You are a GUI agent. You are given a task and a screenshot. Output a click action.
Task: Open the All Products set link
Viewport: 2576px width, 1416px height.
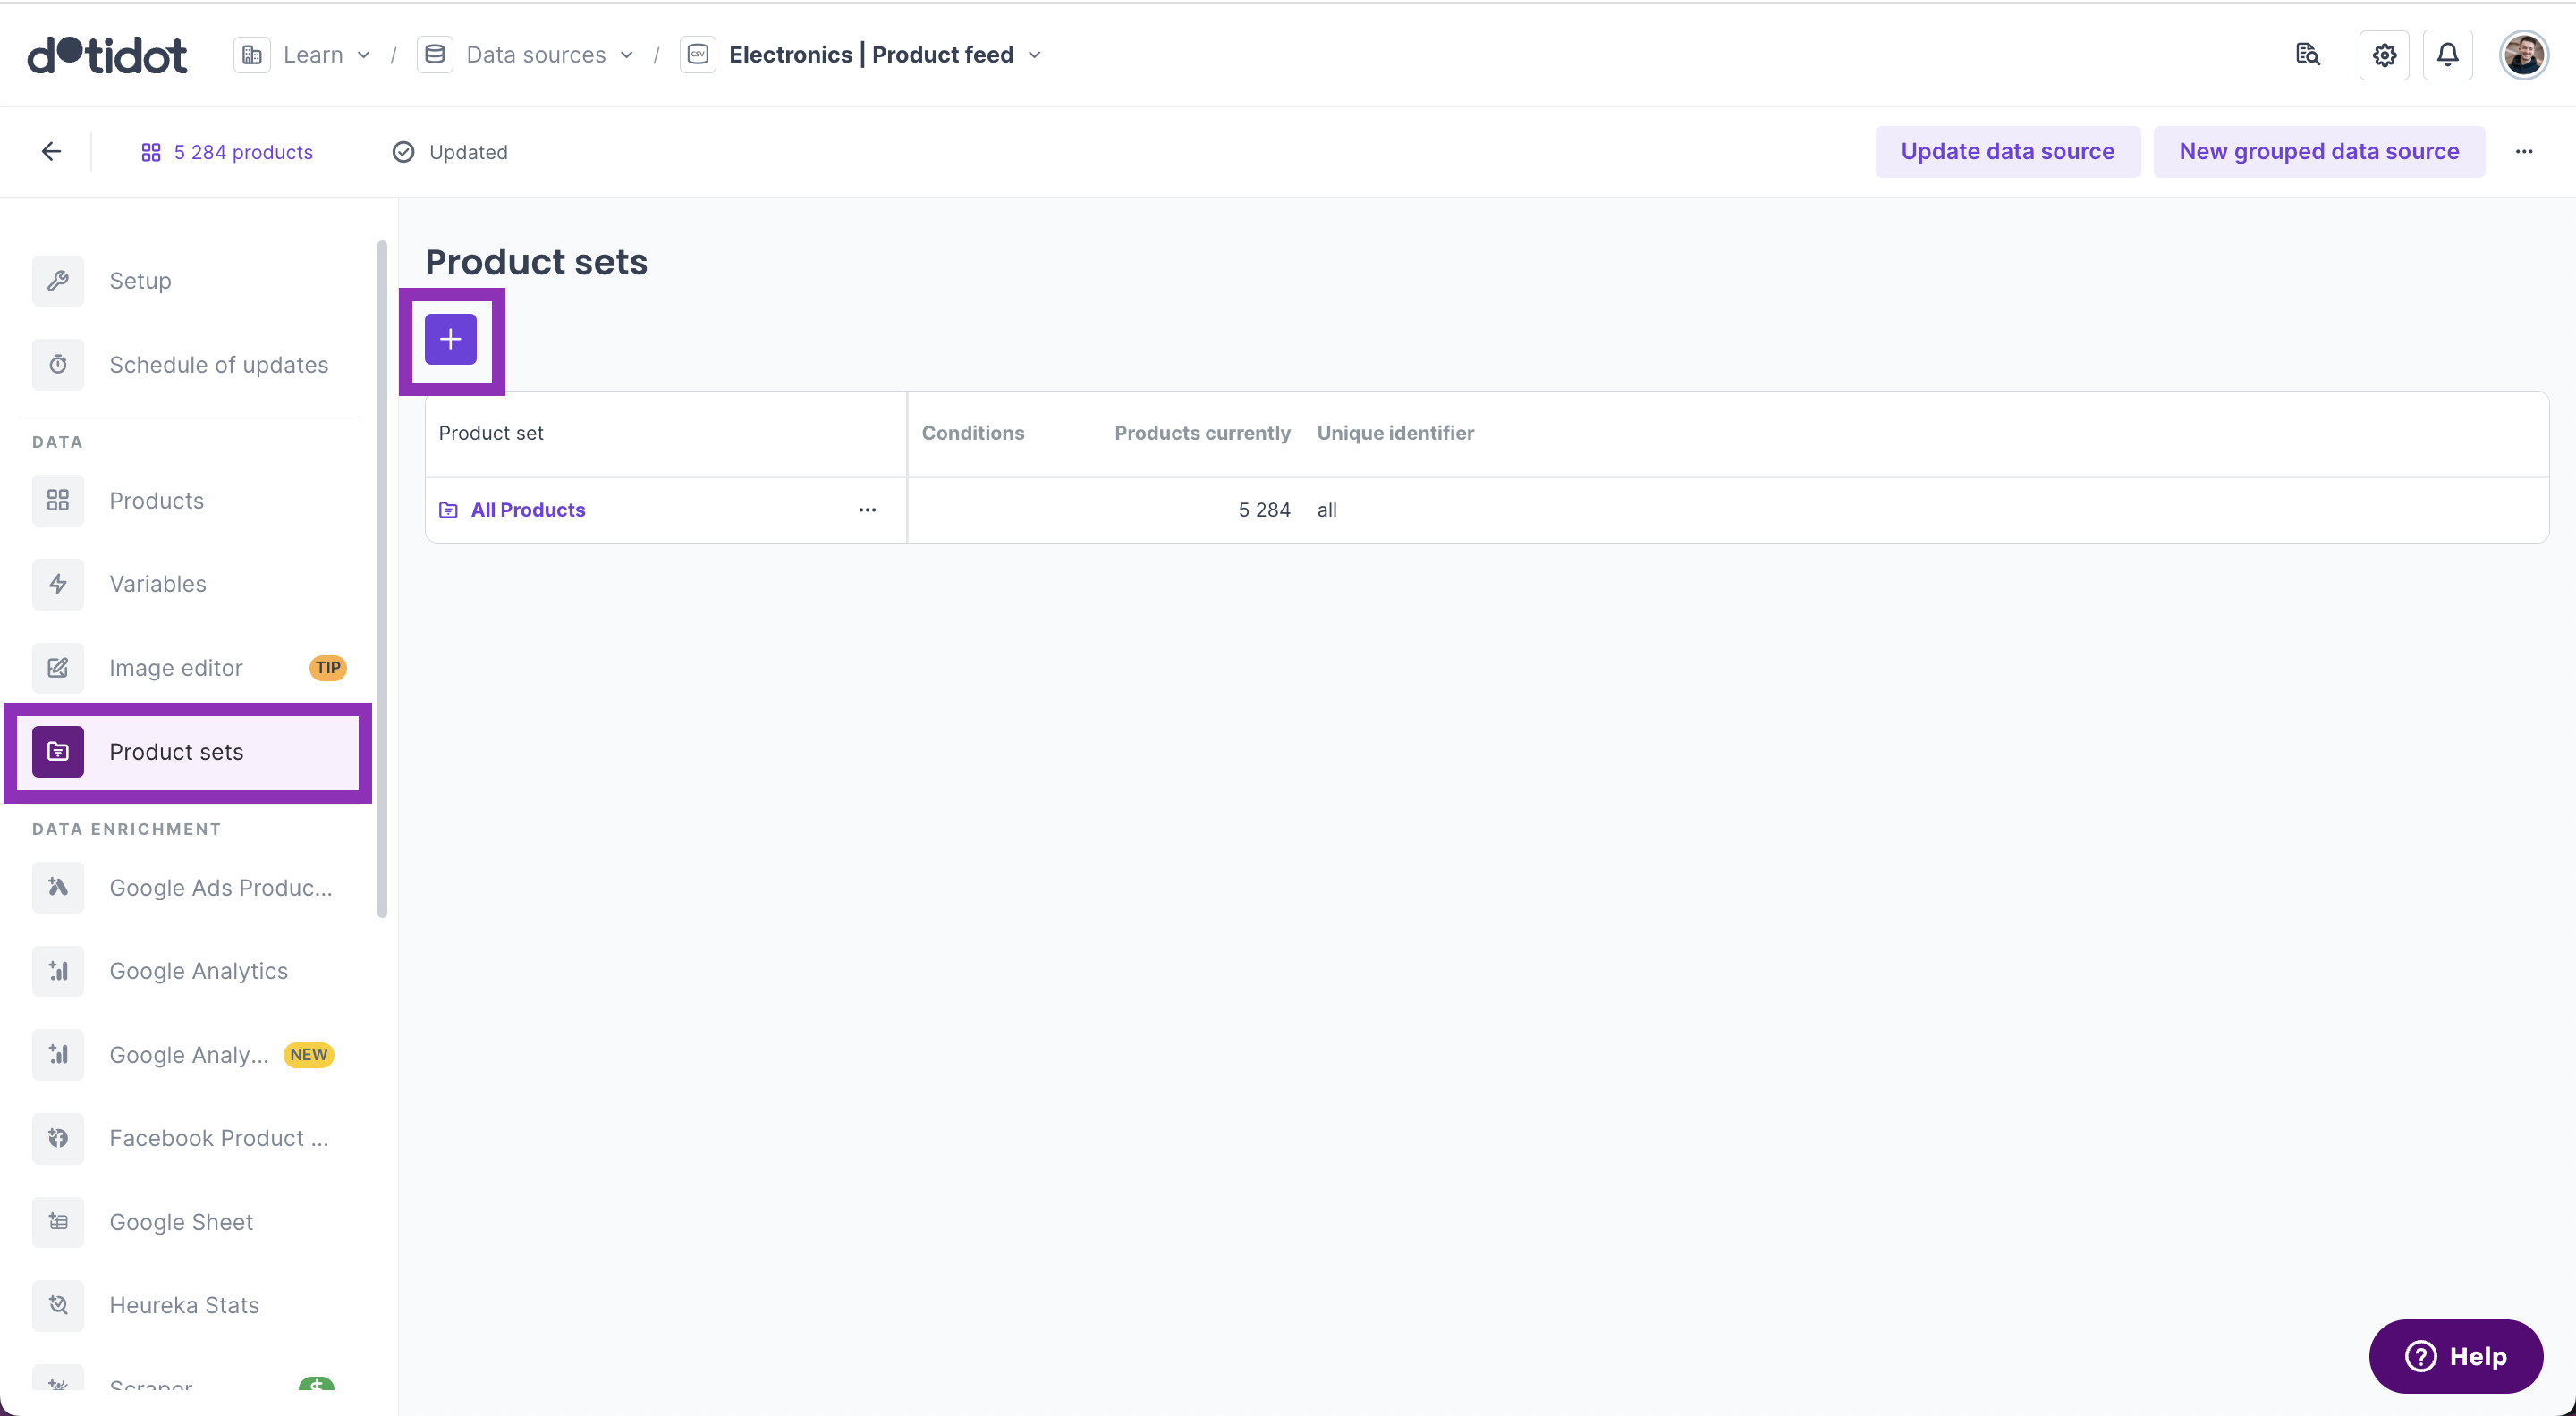(x=527, y=510)
